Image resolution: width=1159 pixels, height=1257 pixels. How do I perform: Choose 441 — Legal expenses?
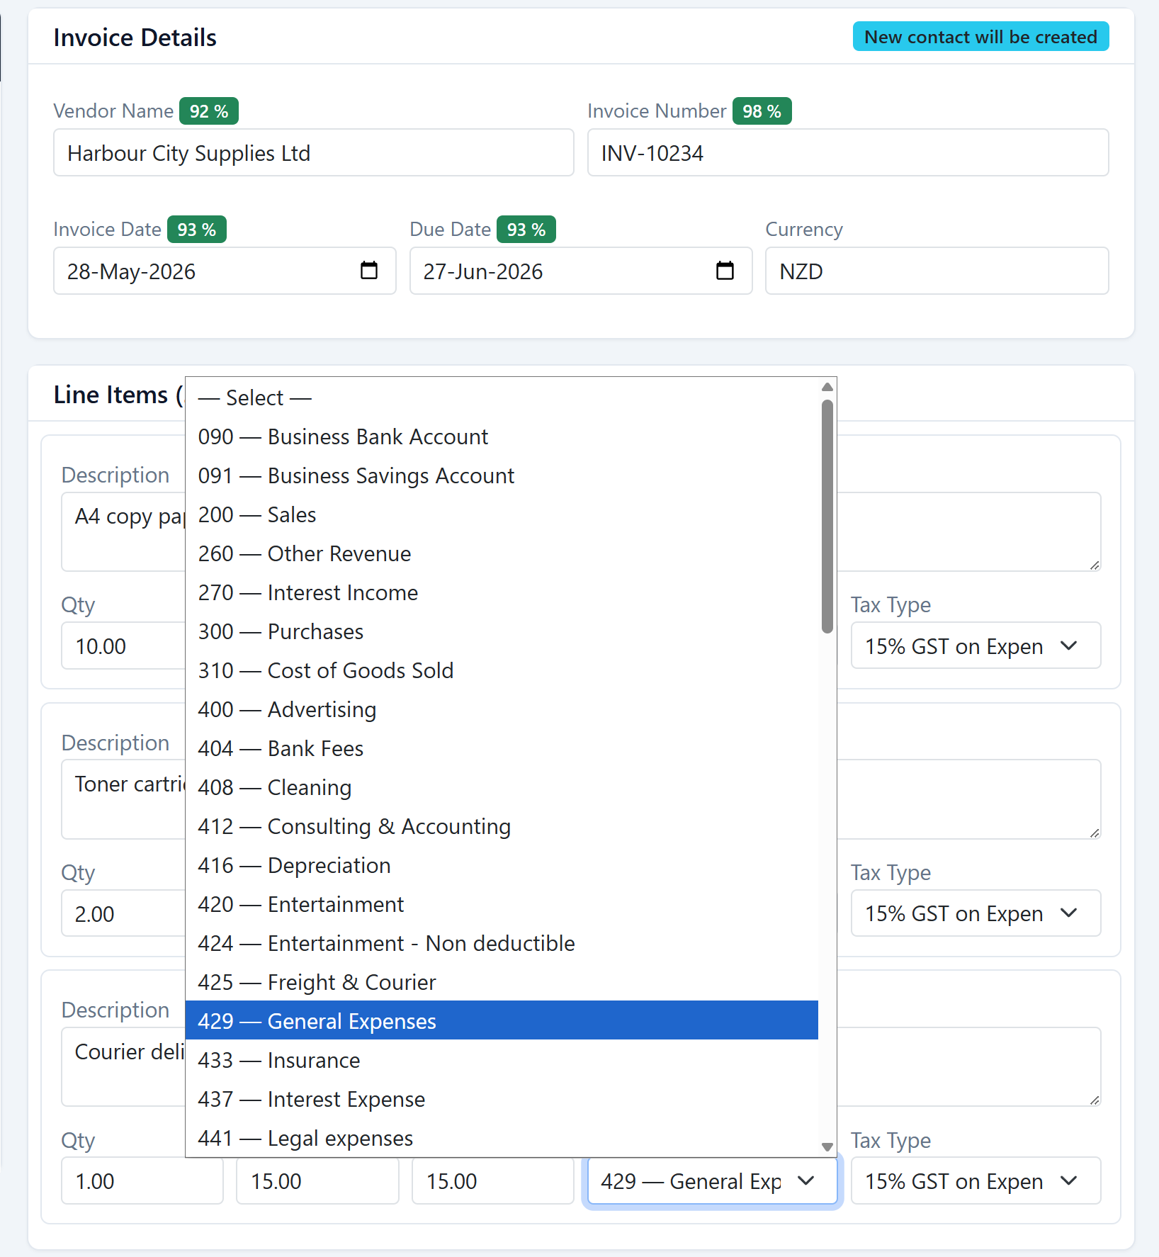click(x=502, y=1138)
